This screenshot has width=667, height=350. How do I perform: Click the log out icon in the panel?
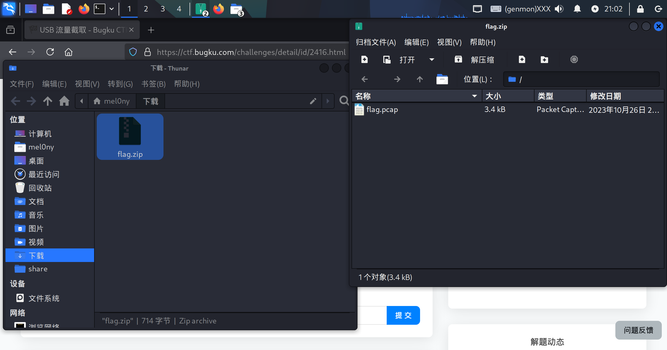(x=658, y=9)
